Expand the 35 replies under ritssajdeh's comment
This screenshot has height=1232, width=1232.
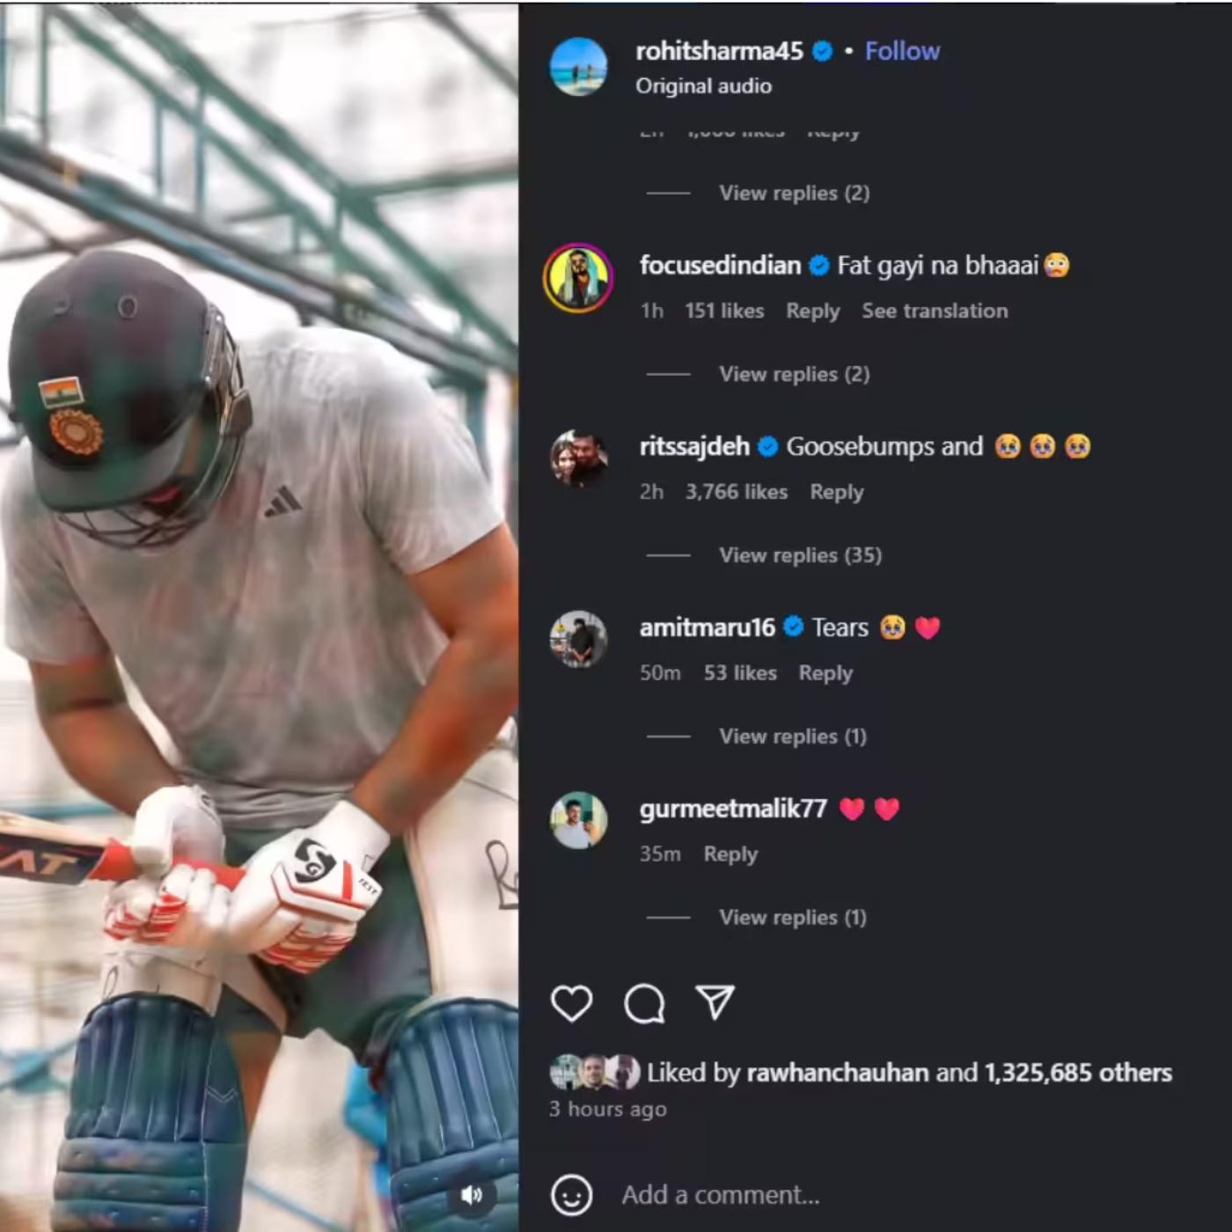tap(800, 555)
